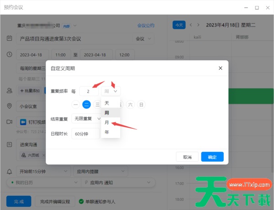Click the 确定 confirm button
Image resolution: width=274 pixels, height=210 pixels.
tap(212, 157)
